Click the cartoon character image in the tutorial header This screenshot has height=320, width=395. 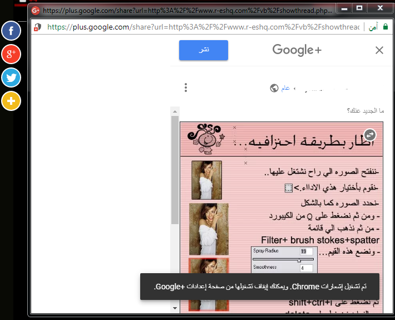click(206, 139)
